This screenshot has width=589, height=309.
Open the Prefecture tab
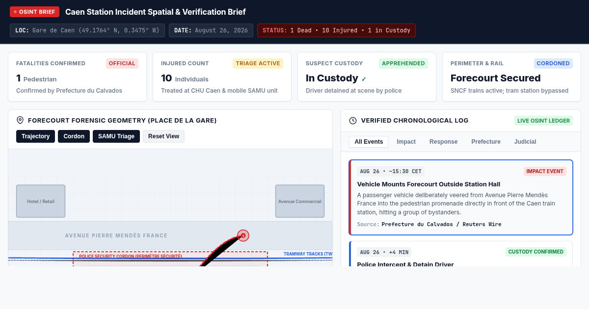click(486, 142)
